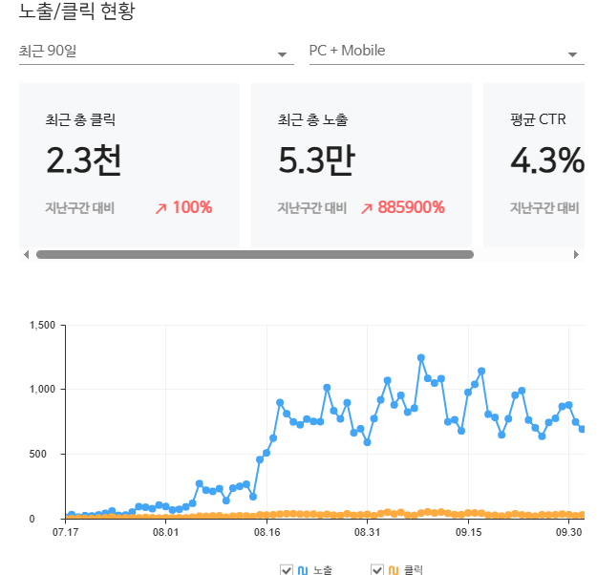
Task: Click the 885900% change value
Action: click(x=411, y=207)
